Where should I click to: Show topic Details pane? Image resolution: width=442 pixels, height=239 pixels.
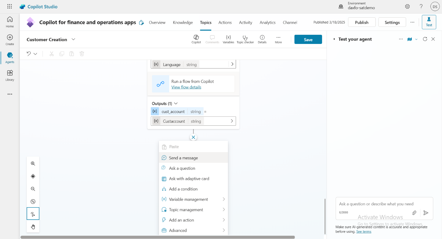[x=262, y=39]
